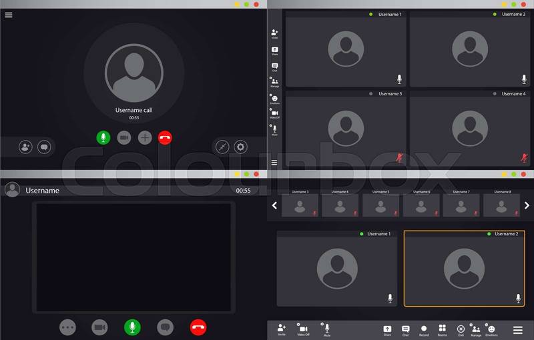Toggle the green microphone under Username call
Screen dimensions: 534x340
click(x=103, y=138)
